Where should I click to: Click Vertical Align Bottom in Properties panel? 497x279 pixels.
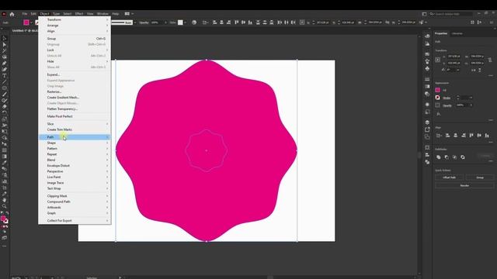click(x=487, y=136)
